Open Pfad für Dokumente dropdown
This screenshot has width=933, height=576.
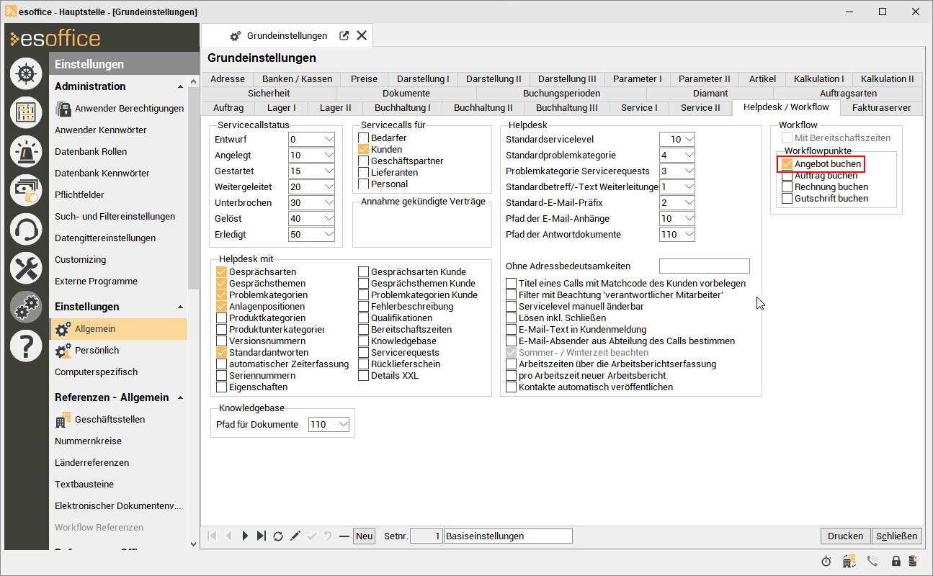[x=343, y=425]
